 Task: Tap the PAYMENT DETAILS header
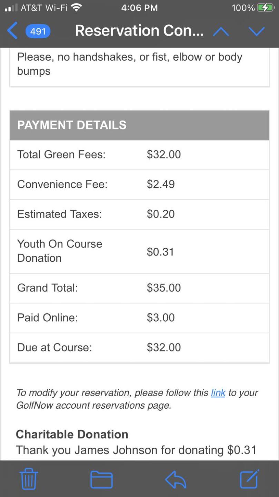coord(72,125)
